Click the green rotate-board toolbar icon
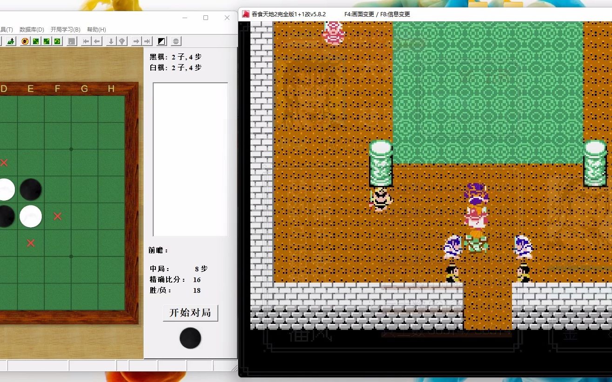The image size is (612, 382). (57, 41)
